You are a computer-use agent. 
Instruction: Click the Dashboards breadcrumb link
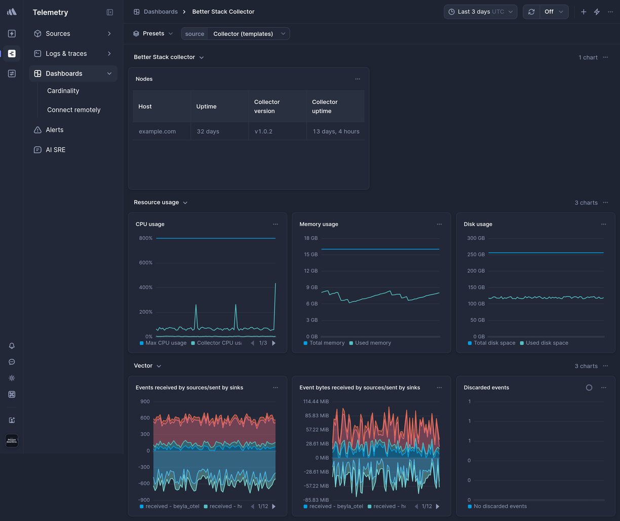[x=156, y=12]
